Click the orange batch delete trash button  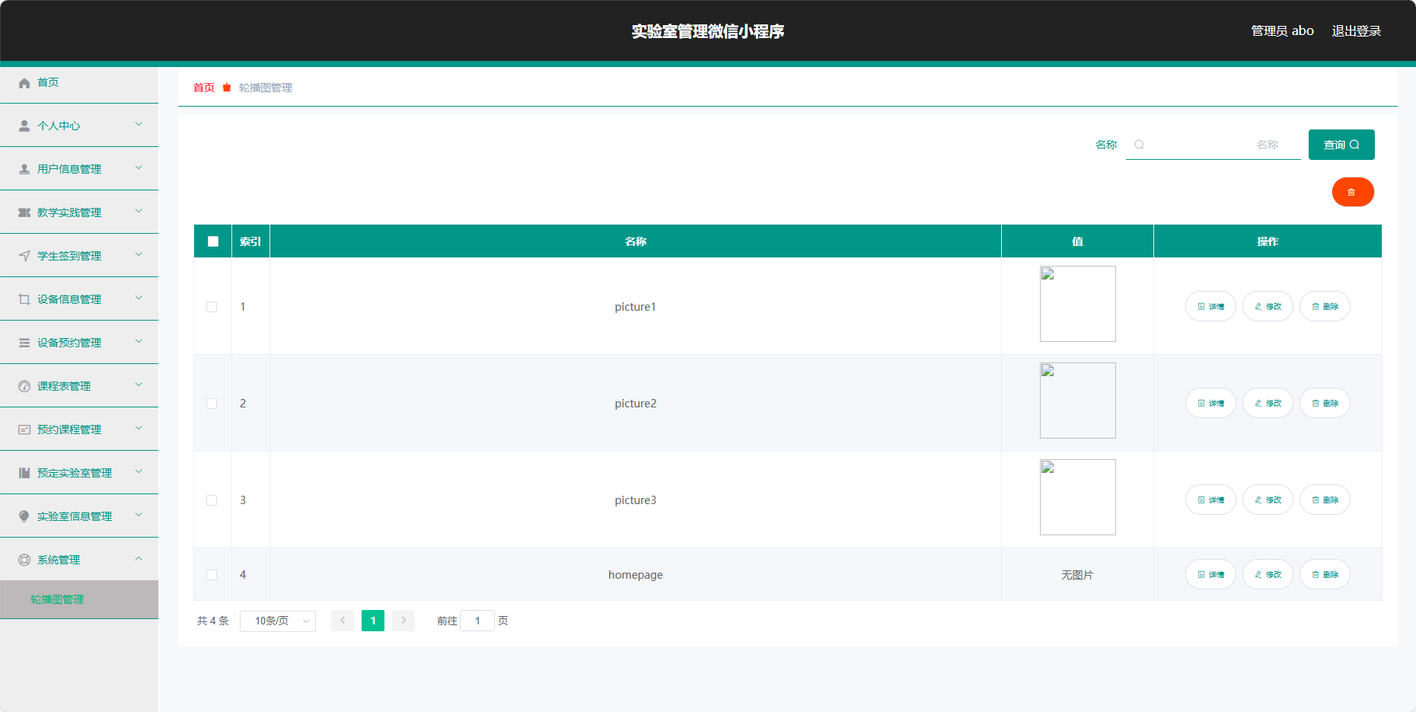click(x=1353, y=192)
